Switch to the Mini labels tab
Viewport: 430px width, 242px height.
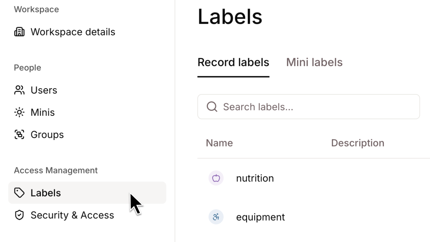(x=314, y=62)
